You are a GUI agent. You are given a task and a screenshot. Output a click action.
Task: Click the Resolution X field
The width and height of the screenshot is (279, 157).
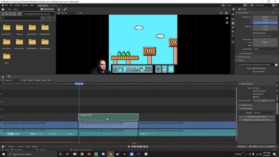[x=265, y=17]
